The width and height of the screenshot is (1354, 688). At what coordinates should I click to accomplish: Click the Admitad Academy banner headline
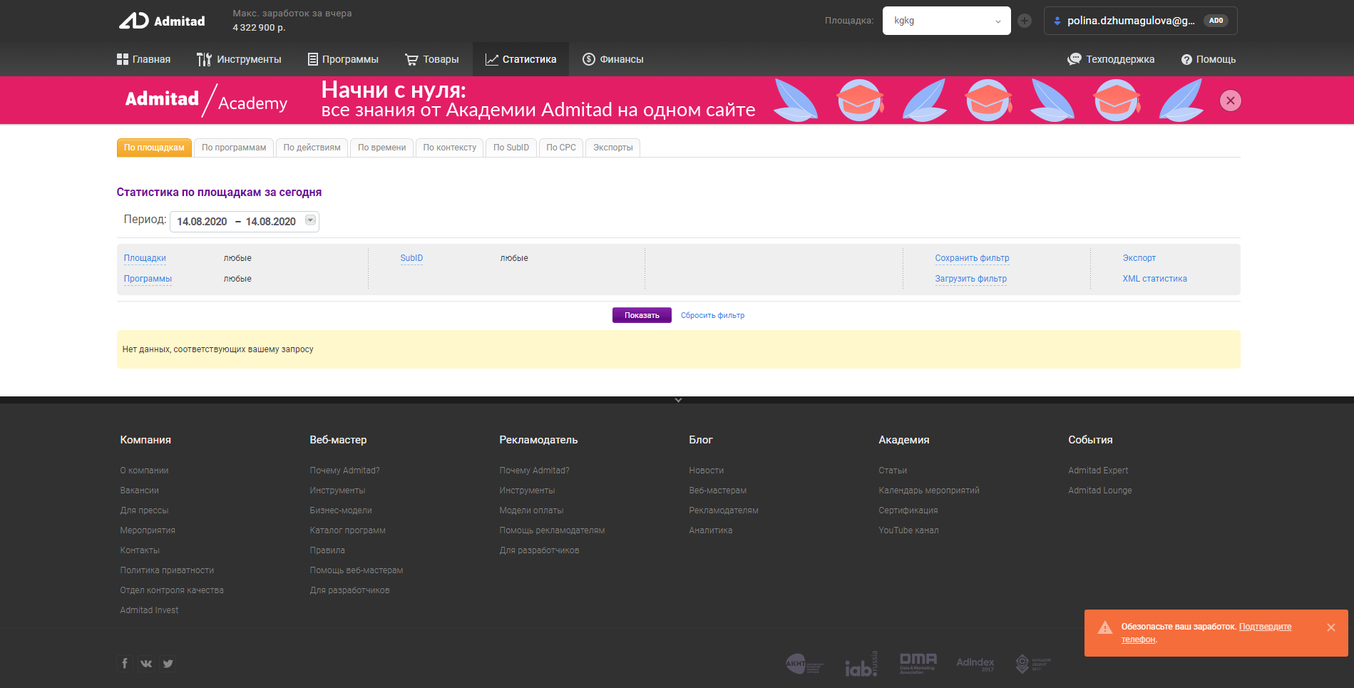538,100
